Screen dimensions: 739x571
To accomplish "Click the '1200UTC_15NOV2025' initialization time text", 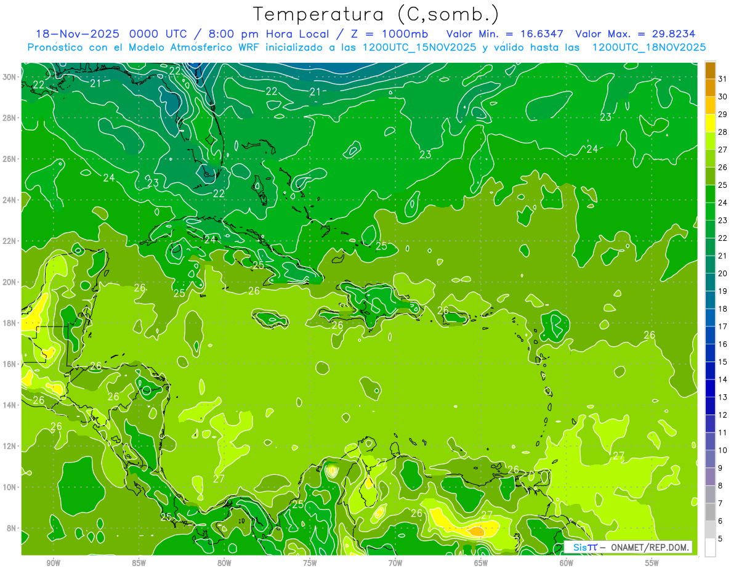I will point(419,47).
